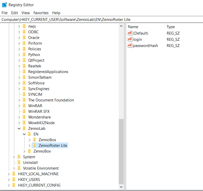Screen dimensions: 203x191
Task: Expand the Python key chevron
Action: 19,55
